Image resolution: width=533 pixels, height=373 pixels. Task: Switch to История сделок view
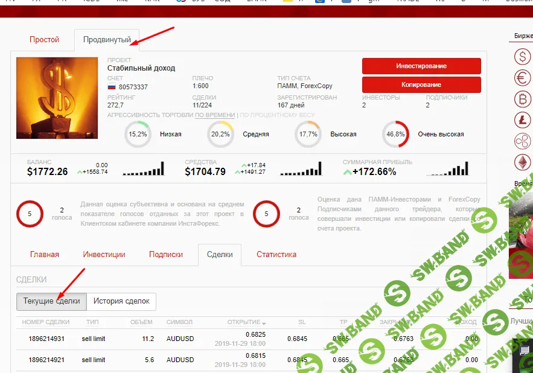coord(122,301)
